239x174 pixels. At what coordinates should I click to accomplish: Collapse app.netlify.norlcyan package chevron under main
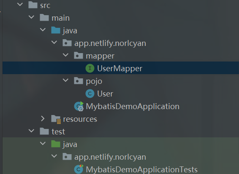[54, 42]
